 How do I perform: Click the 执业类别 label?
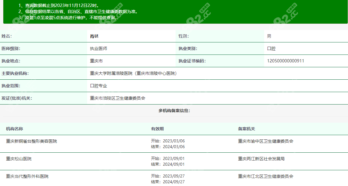click(188, 49)
